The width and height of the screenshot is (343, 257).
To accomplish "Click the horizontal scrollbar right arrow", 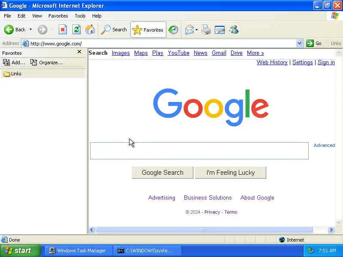I will pos(331,230).
